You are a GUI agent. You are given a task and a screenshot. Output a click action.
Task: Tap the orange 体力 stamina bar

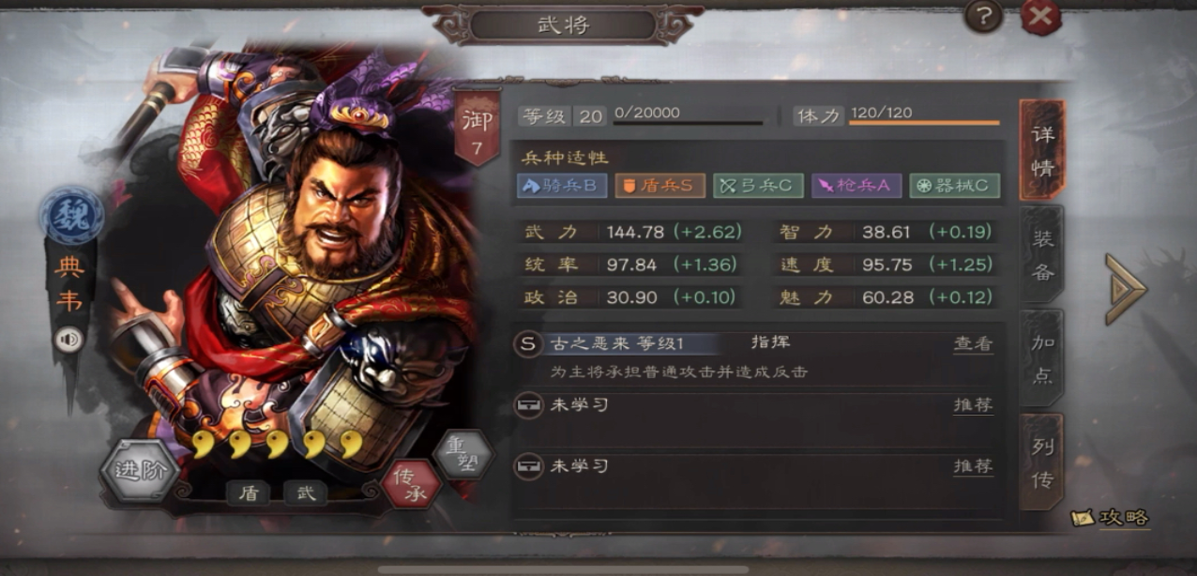coord(924,122)
